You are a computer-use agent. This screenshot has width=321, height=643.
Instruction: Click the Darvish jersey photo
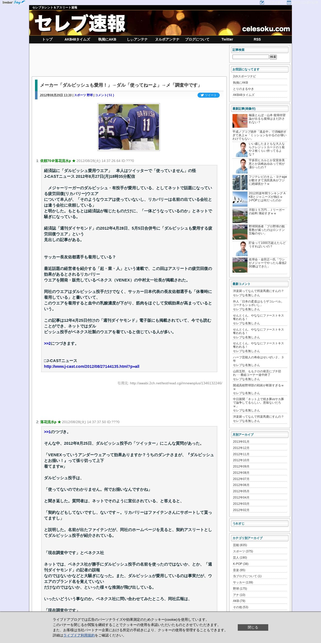(129, 127)
